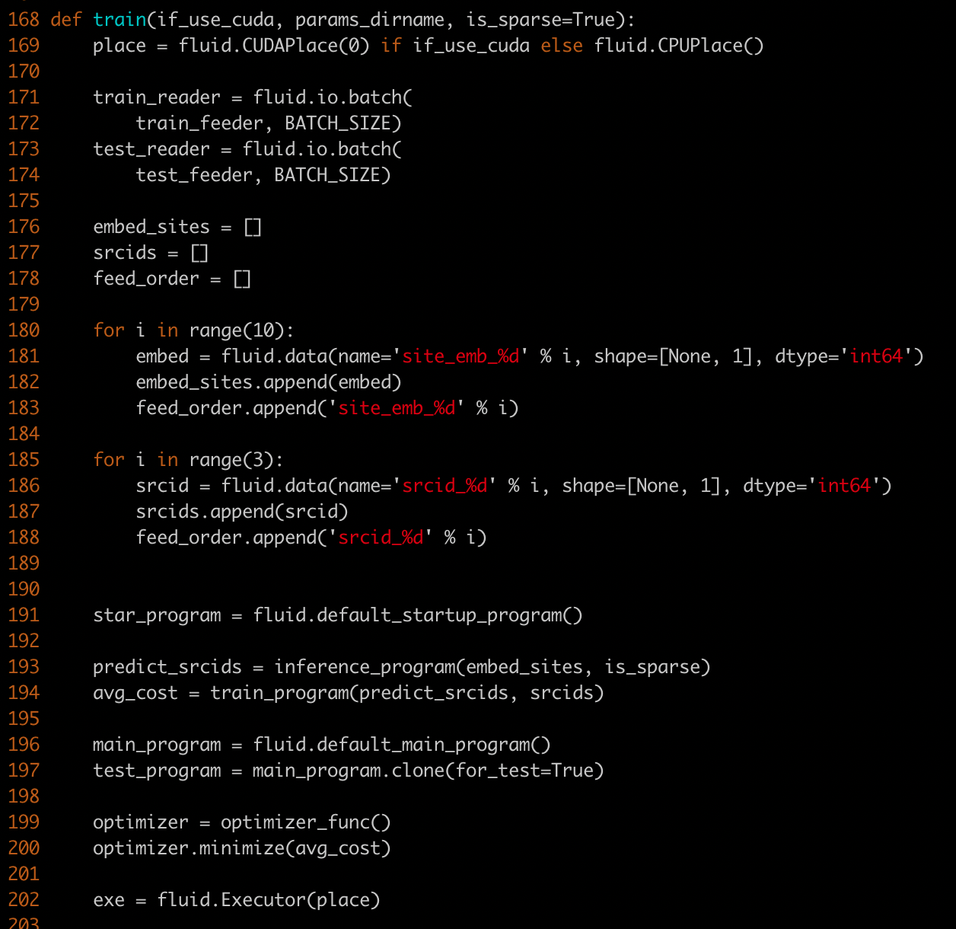Click 'test_reader' variable on line 173
Viewport: 956px width, 929px height.
coord(151,148)
